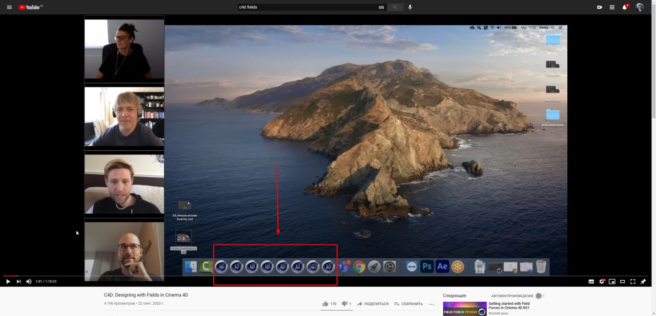The height and width of the screenshot is (316, 656).
Task: Open the YouTube hamburger guide menu
Action: coord(9,7)
